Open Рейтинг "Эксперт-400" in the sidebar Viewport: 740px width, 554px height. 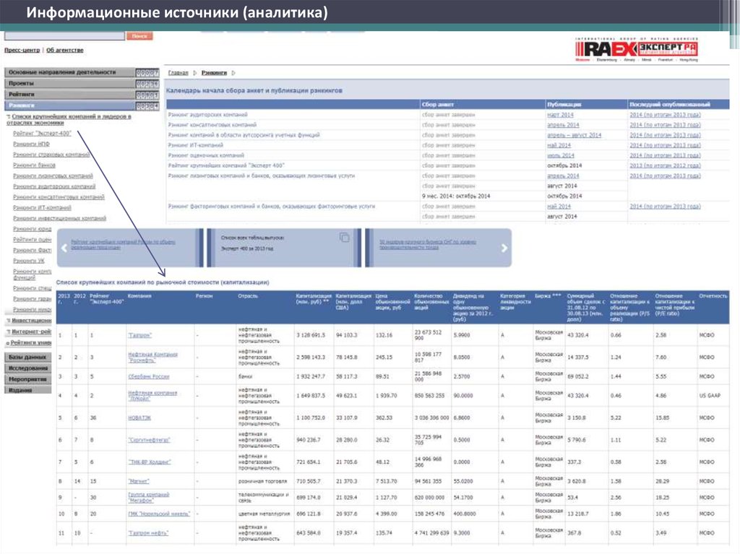[42, 134]
